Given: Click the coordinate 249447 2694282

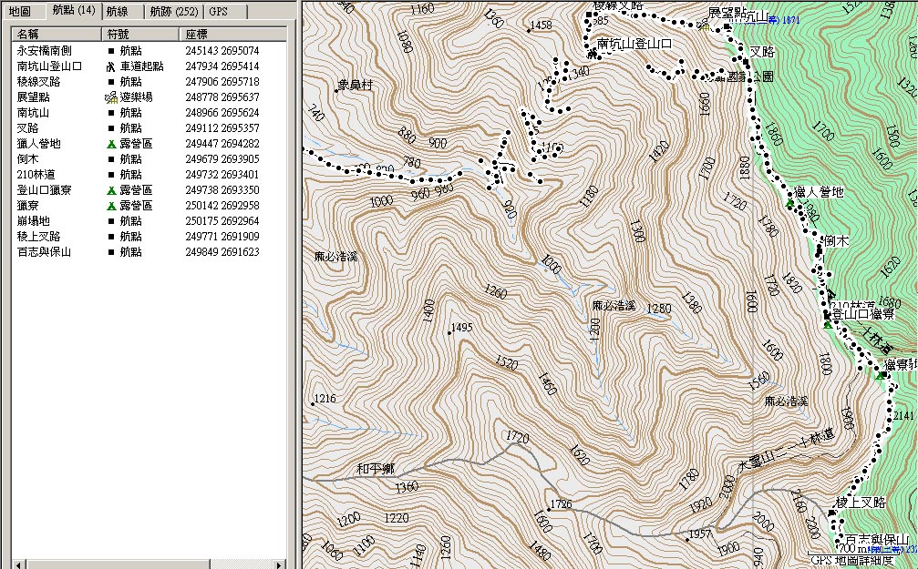Looking at the screenshot, I should 222,144.
